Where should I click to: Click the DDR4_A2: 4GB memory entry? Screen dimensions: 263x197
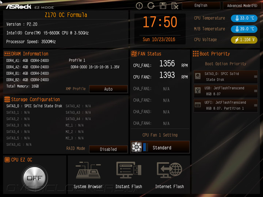click(x=28, y=67)
